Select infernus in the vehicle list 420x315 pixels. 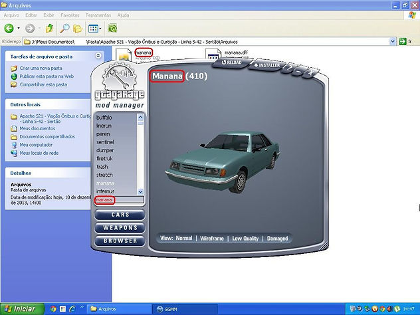pos(105,191)
